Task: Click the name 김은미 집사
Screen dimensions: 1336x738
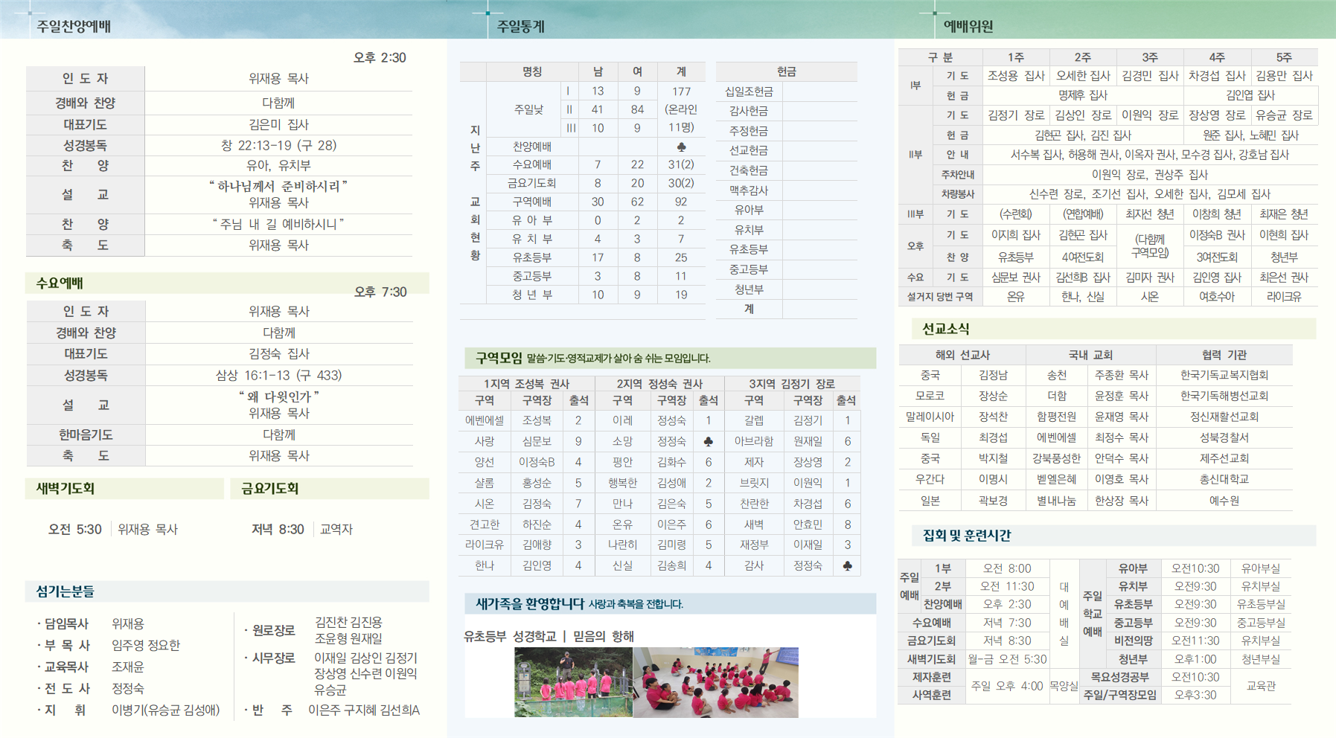Action: coord(278,124)
